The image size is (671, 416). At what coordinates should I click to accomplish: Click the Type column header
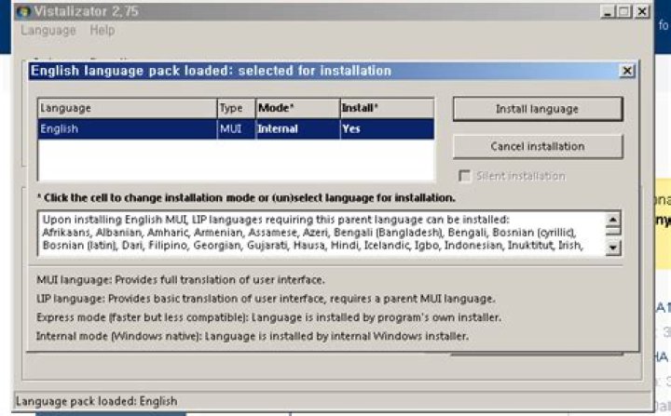coord(236,108)
